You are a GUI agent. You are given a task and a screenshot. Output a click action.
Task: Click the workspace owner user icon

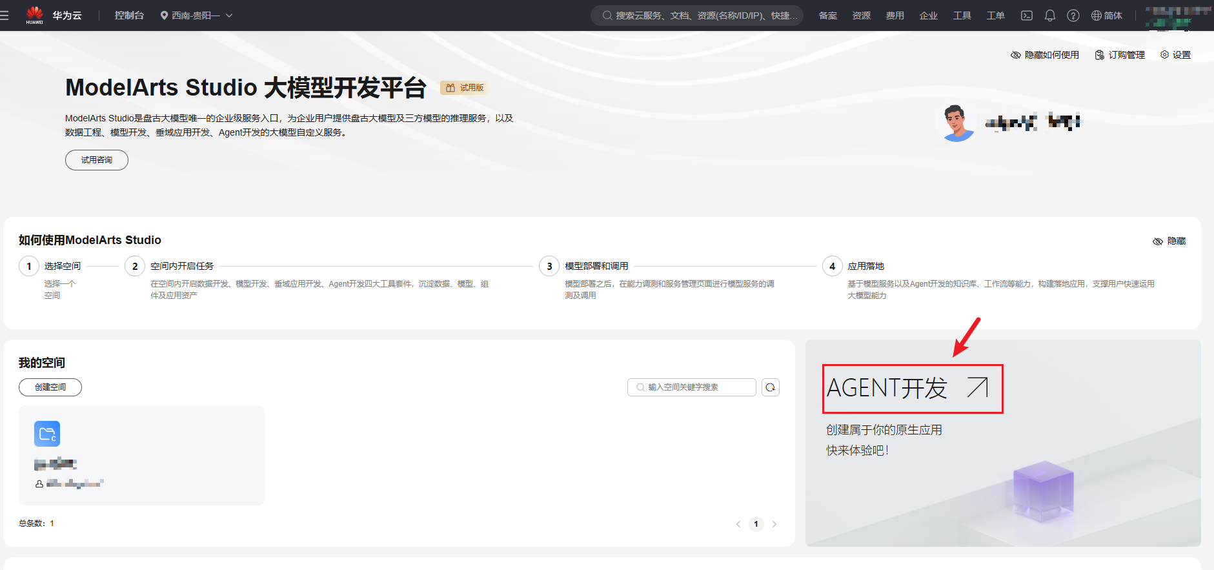[x=39, y=483]
